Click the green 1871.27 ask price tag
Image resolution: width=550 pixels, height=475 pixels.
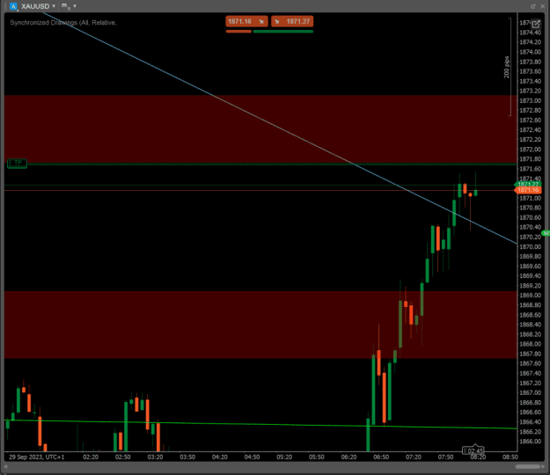pyautogui.click(x=528, y=184)
